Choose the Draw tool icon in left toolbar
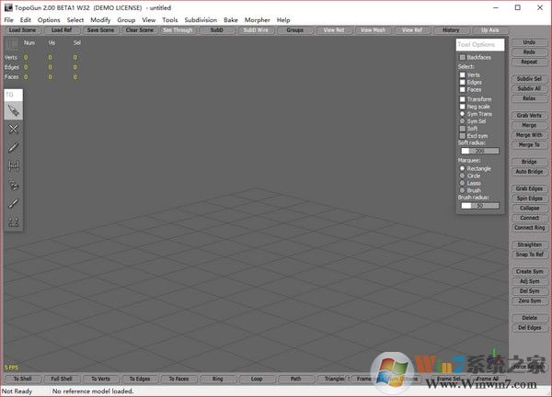552x397 pixels. click(13, 203)
